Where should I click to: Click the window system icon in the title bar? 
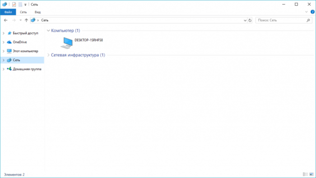point(5,4)
